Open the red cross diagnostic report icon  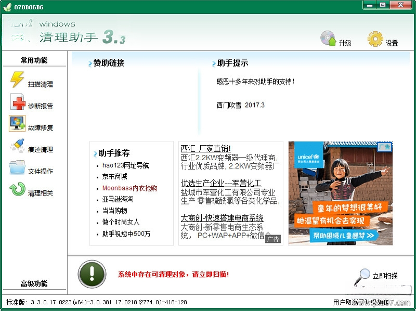click(x=17, y=101)
